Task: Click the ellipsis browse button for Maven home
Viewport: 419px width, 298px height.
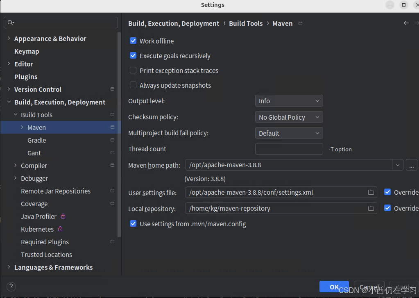Action: (x=412, y=165)
